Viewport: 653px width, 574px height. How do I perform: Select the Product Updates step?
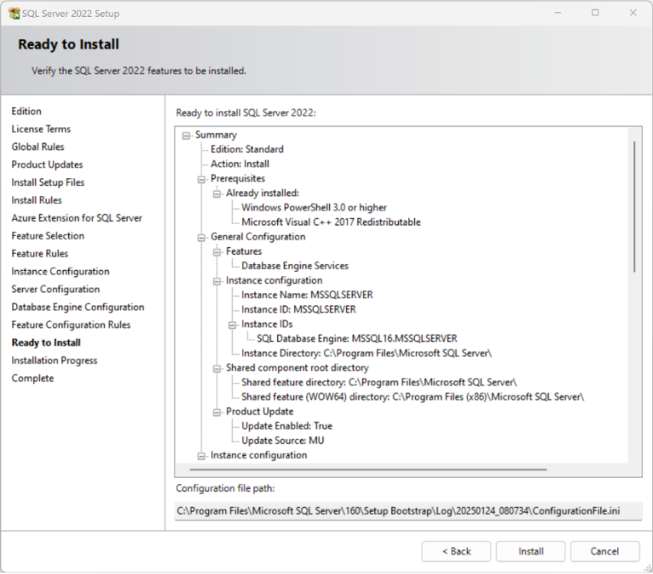click(47, 165)
